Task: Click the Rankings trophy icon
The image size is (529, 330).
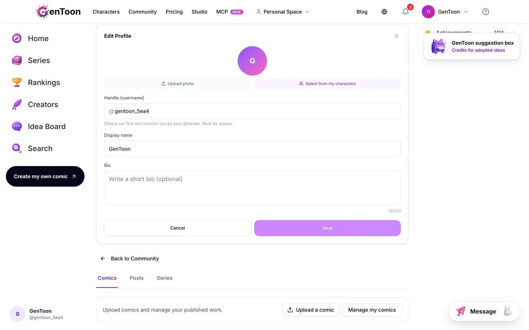Action: (x=17, y=82)
